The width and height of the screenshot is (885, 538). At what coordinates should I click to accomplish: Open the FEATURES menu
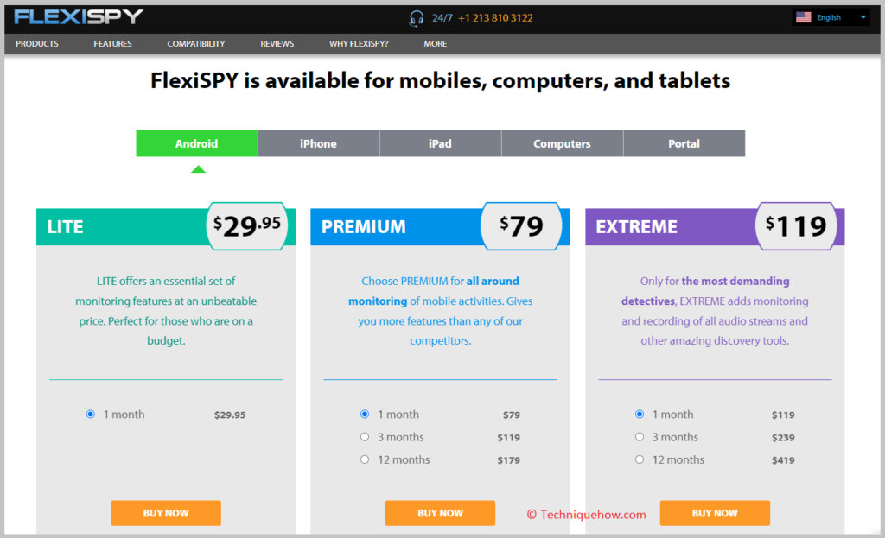point(113,43)
